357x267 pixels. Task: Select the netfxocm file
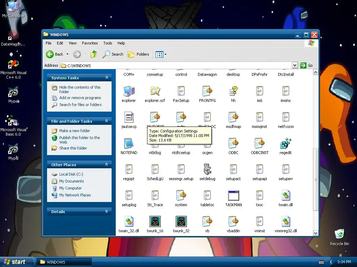(286, 118)
